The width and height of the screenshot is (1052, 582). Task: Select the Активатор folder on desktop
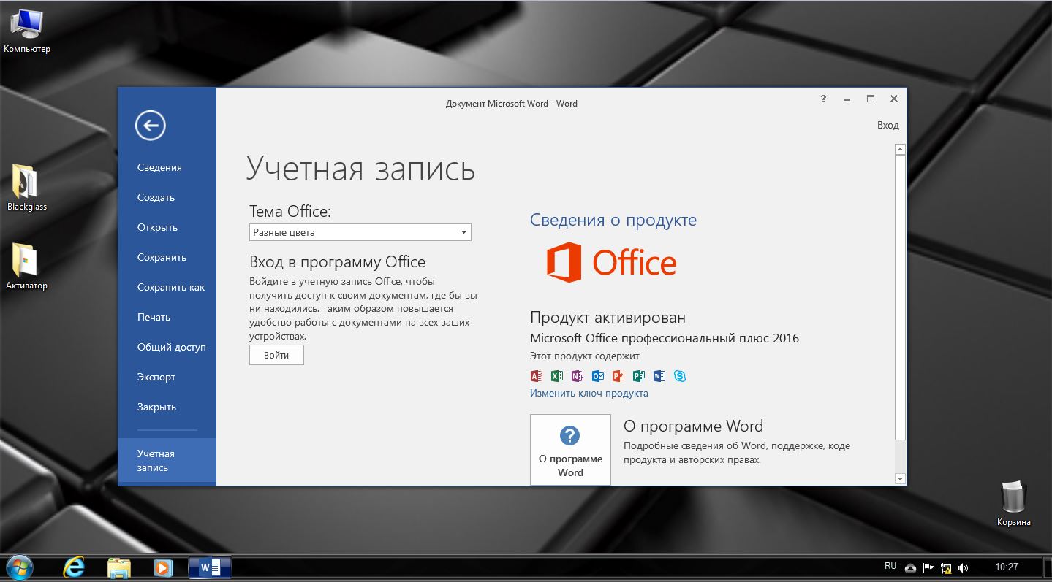point(27,266)
